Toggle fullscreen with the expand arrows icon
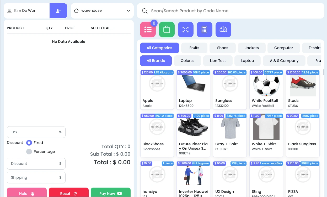This screenshot has width=327, height=197. click(186, 30)
